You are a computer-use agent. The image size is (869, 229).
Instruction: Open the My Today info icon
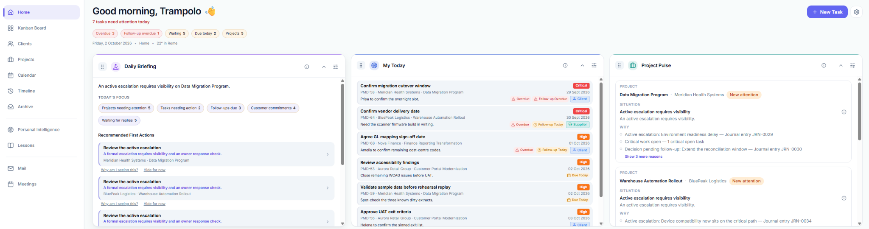pos(565,65)
